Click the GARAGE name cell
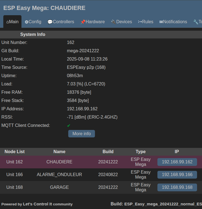Viewport: 202px width, 209px height. point(59,187)
